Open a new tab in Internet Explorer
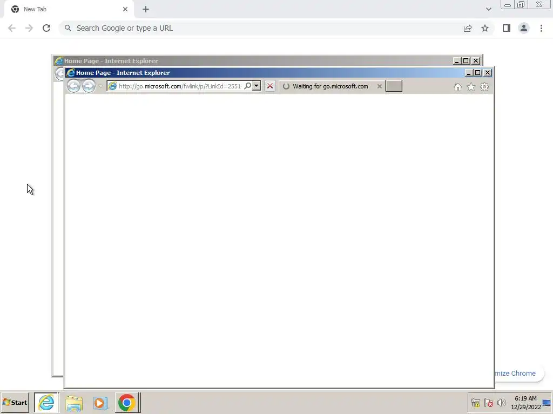The width and height of the screenshot is (553, 414). [x=394, y=86]
